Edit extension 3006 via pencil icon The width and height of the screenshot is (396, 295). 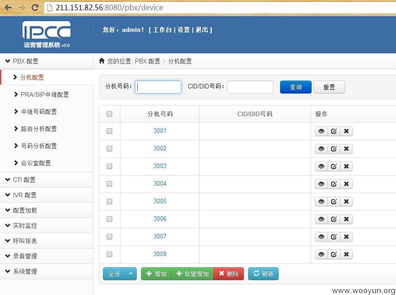click(x=334, y=219)
